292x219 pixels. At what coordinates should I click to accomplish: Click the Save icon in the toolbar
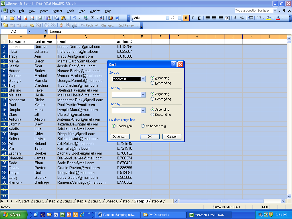pyautogui.click(x=19, y=18)
